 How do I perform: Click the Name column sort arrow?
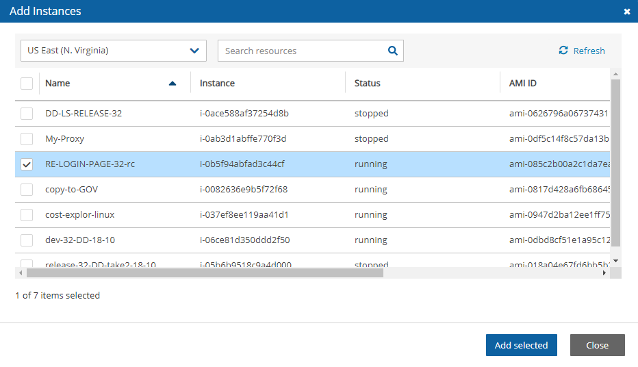pyautogui.click(x=173, y=84)
